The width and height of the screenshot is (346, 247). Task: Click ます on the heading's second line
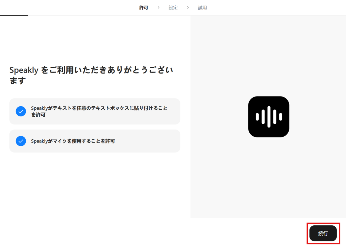[x=18, y=81]
